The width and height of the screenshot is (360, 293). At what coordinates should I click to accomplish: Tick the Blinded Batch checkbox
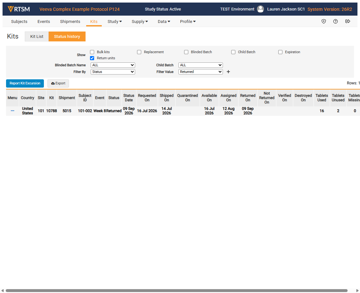(x=186, y=52)
